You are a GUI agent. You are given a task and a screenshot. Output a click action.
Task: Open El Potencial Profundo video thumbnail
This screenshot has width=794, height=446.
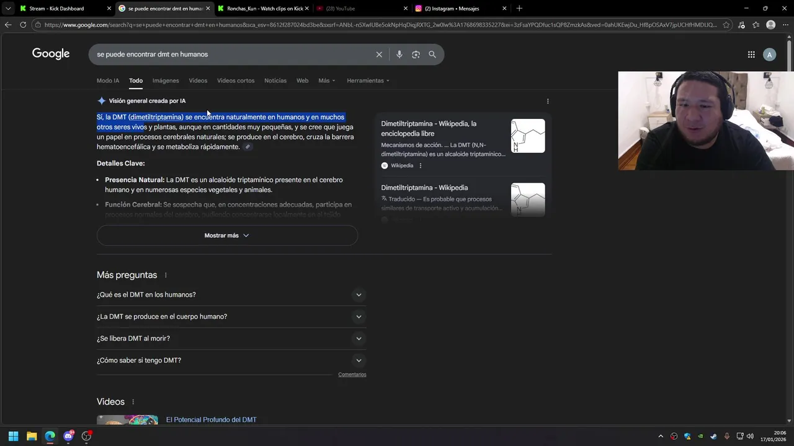point(127,420)
